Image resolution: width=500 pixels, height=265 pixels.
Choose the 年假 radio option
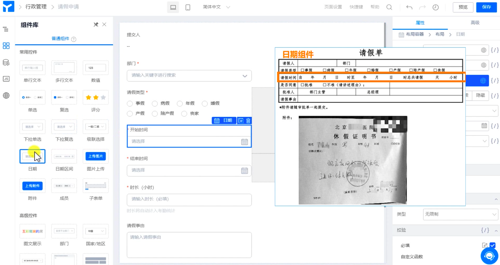tap(180, 104)
